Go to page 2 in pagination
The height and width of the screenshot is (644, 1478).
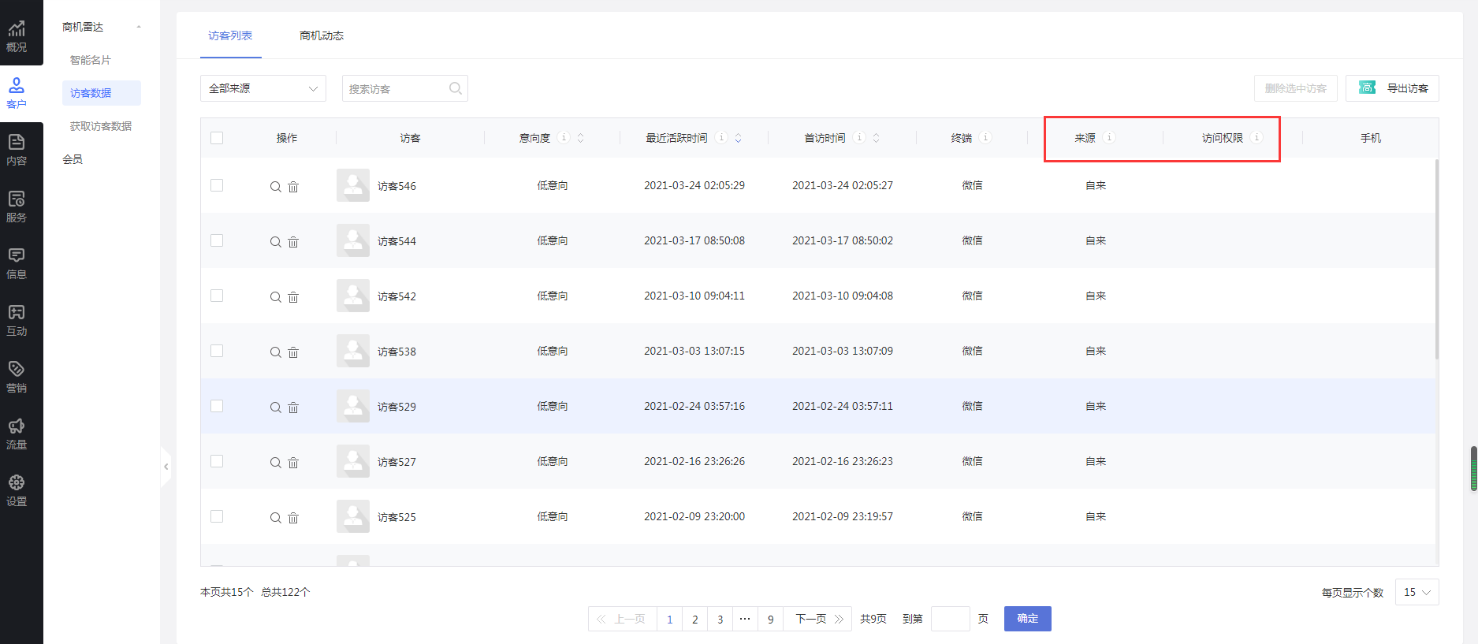click(x=694, y=619)
